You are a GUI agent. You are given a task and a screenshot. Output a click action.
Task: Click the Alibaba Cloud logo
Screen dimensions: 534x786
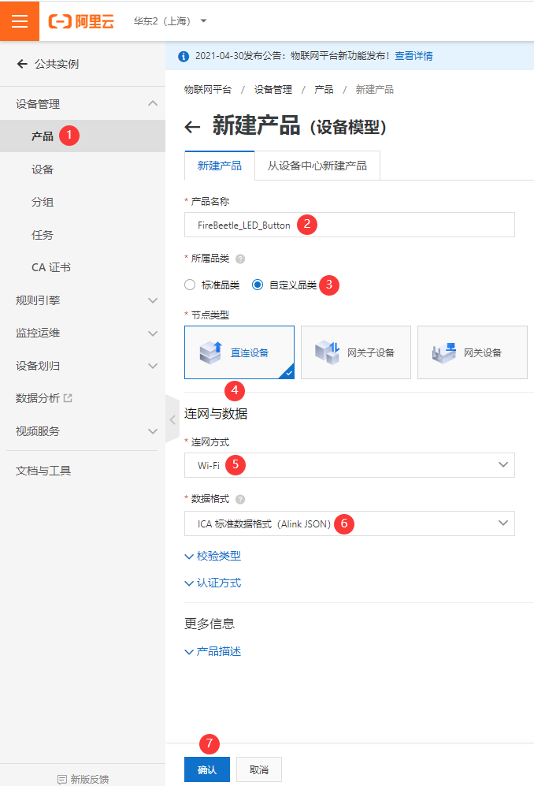(x=81, y=21)
